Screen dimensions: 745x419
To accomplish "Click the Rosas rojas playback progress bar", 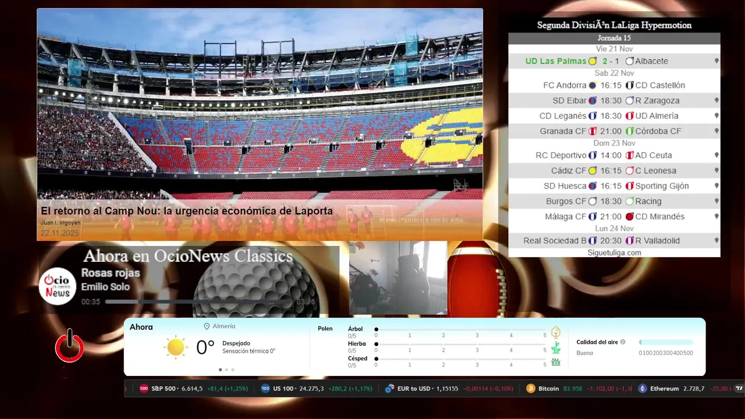I will point(199,302).
